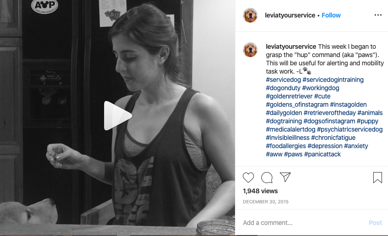
Task: Click the Post comment button
Action: pos(376,223)
